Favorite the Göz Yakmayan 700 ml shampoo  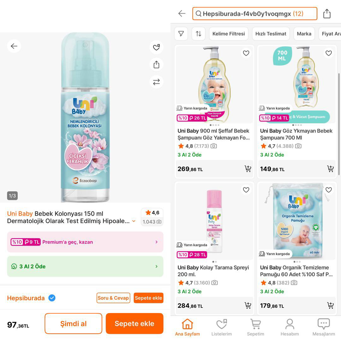click(329, 53)
